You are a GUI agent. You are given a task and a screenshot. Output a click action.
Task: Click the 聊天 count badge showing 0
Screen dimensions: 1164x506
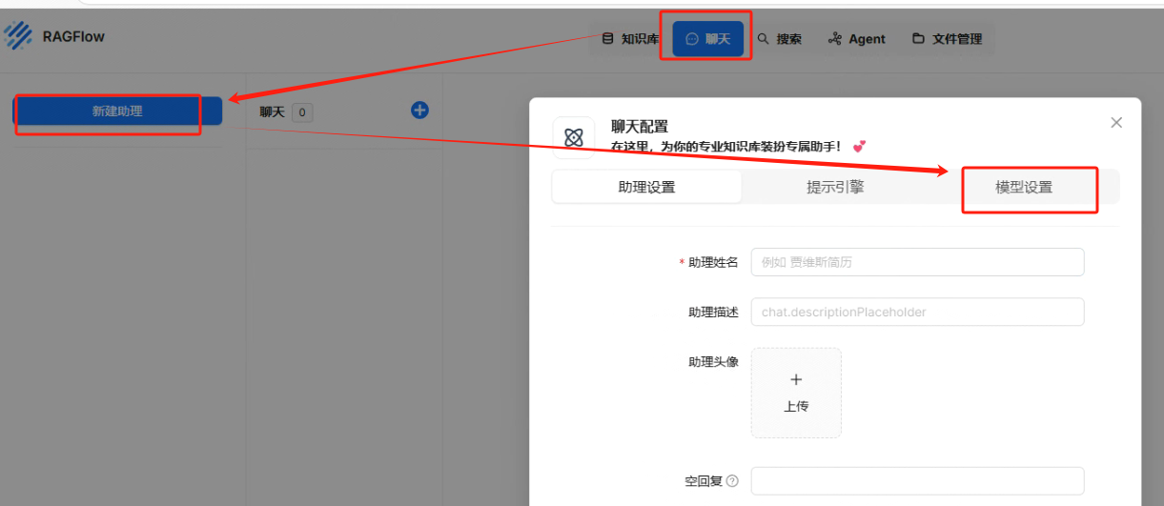tap(302, 112)
